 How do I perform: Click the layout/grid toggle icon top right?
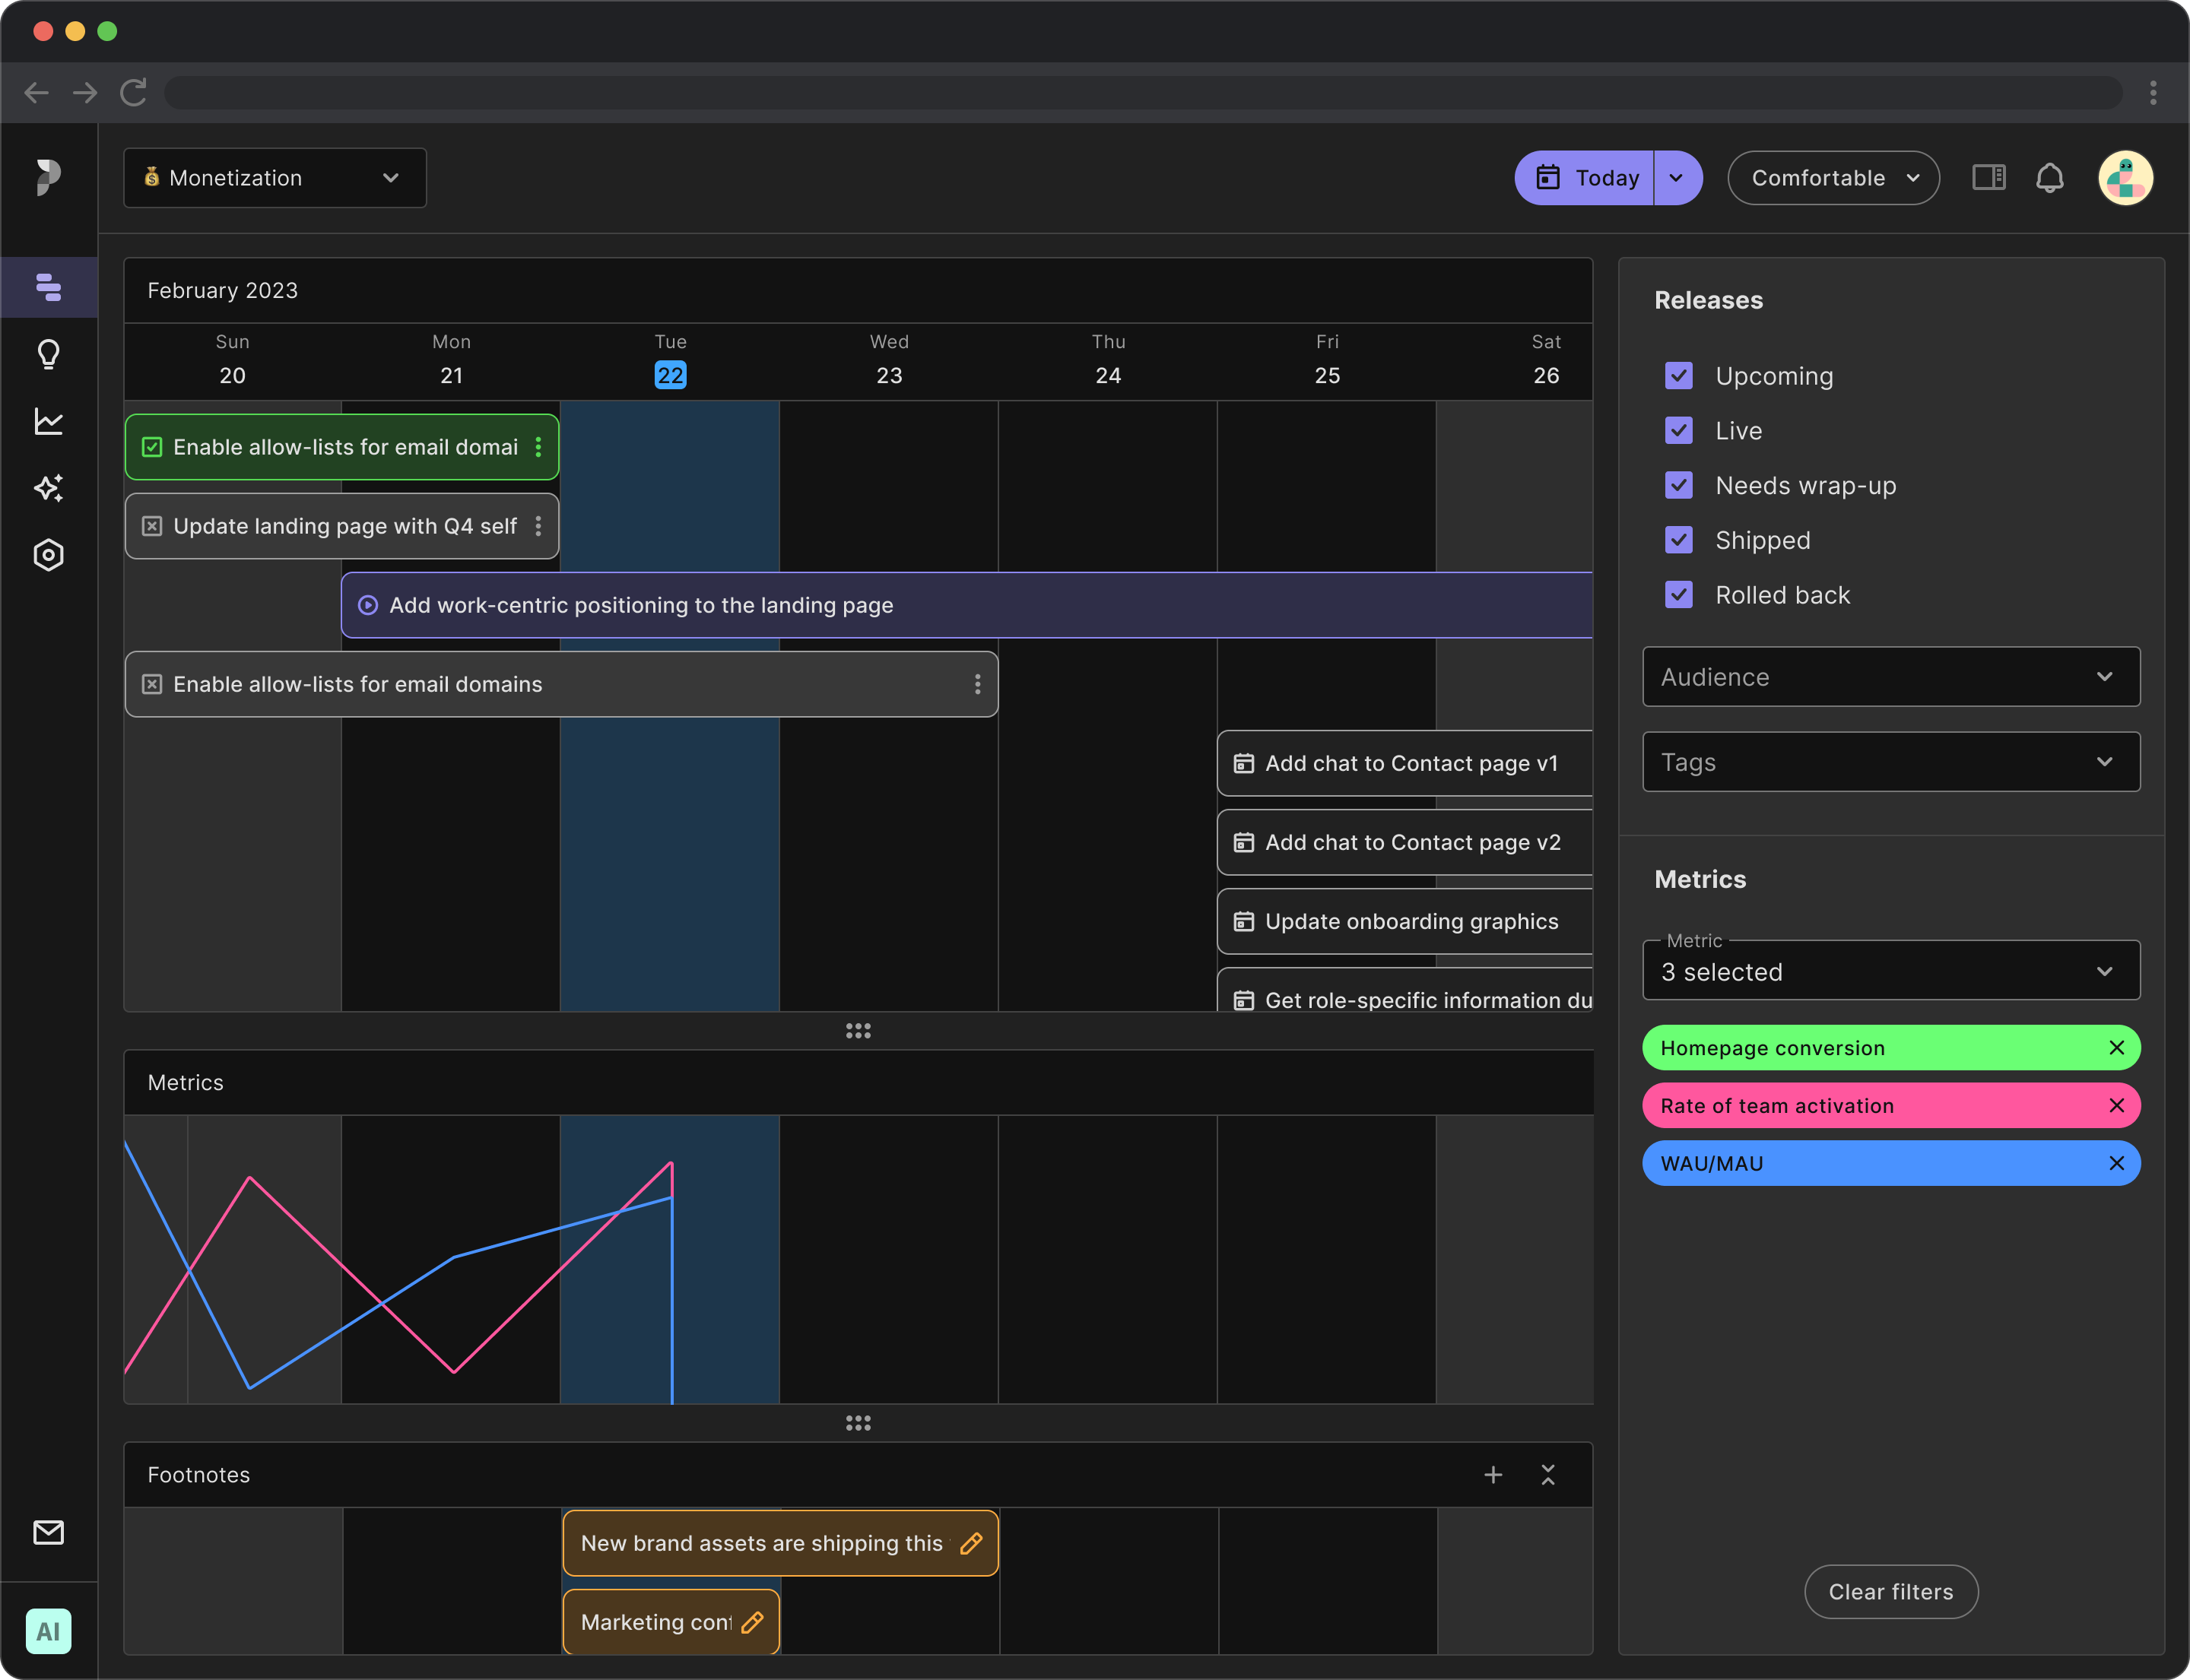click(1988, 176)
